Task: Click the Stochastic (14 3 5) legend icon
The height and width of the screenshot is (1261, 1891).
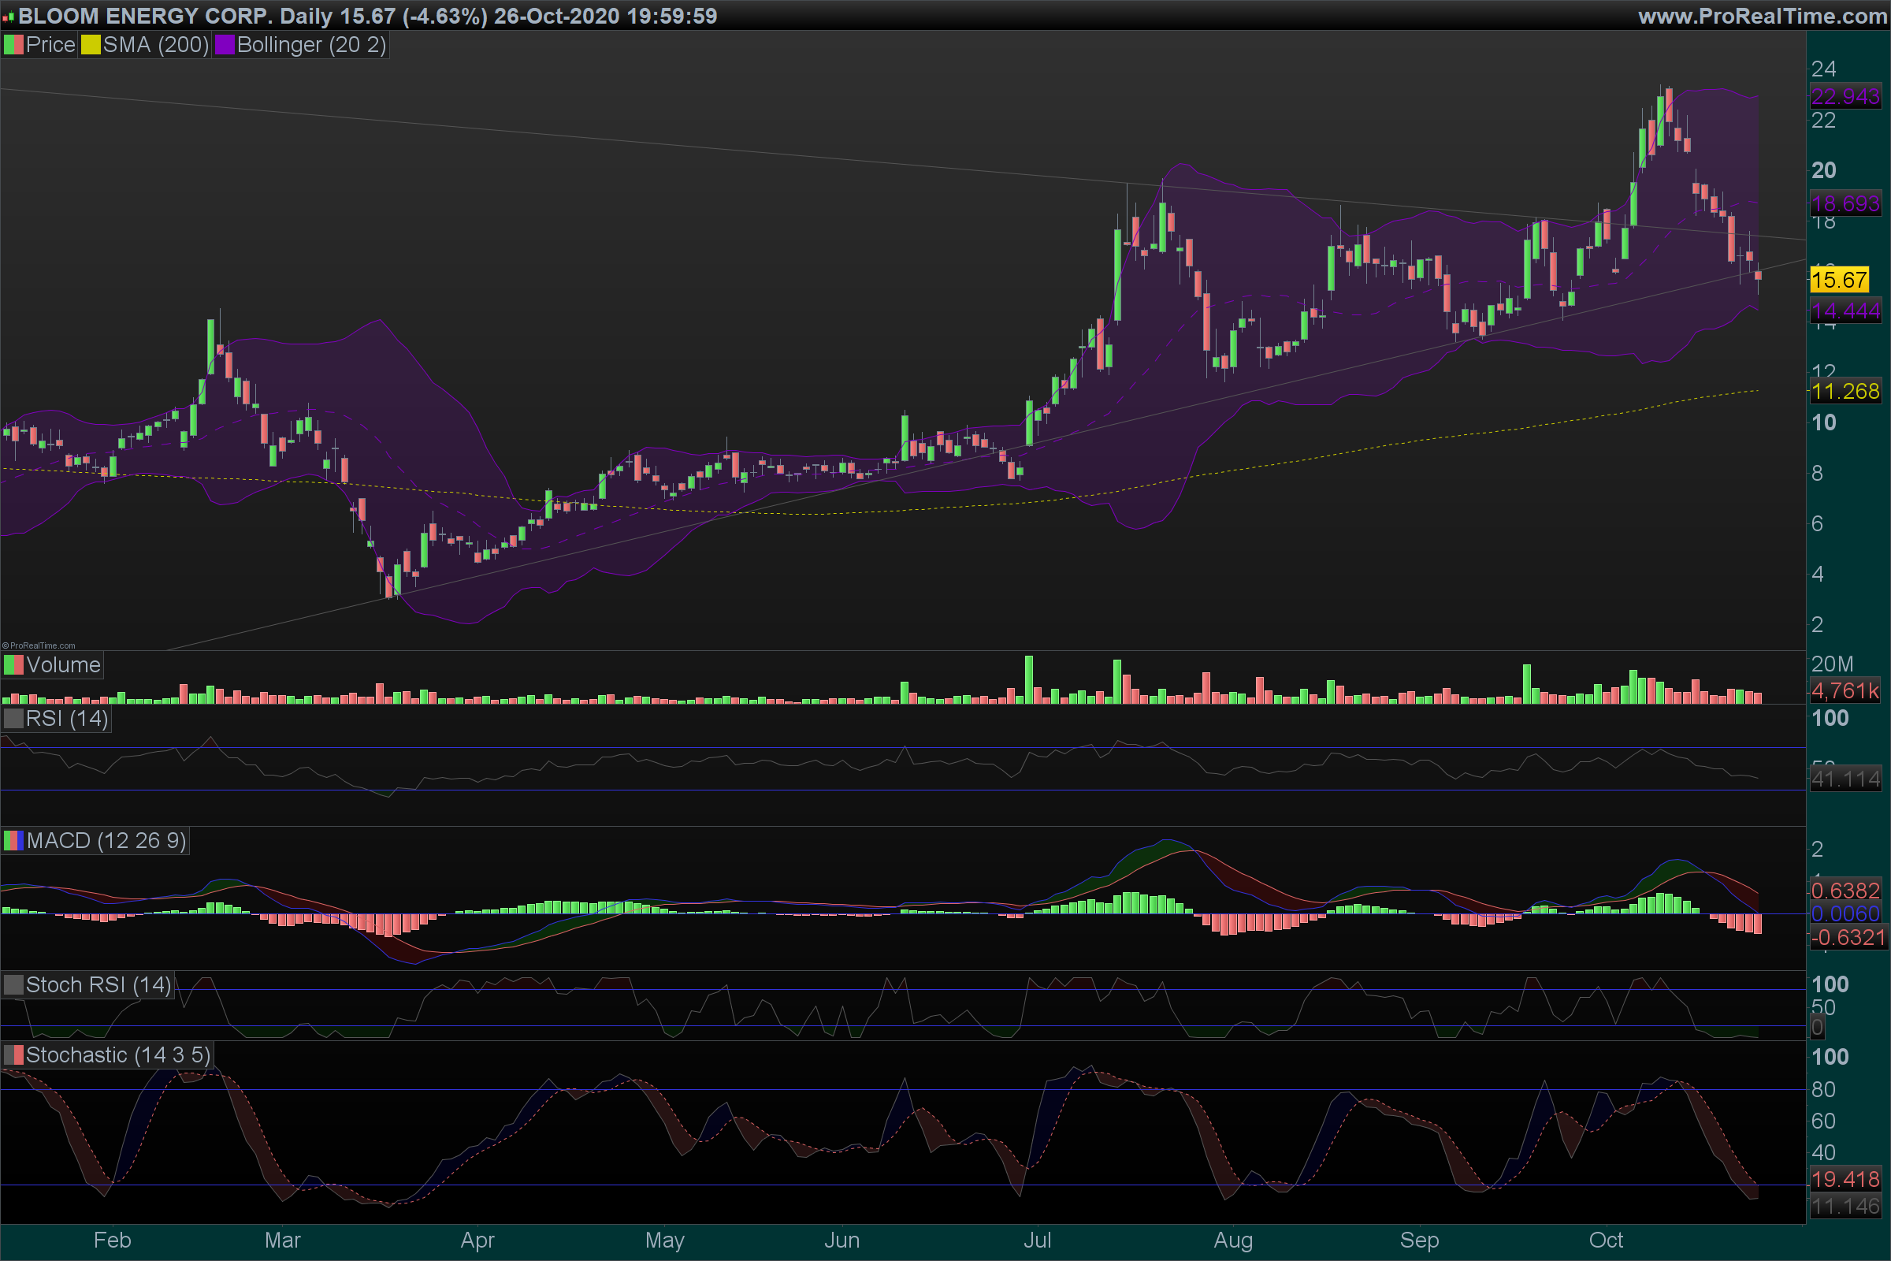Action: pyautogui.click(x=13, y=1055)
